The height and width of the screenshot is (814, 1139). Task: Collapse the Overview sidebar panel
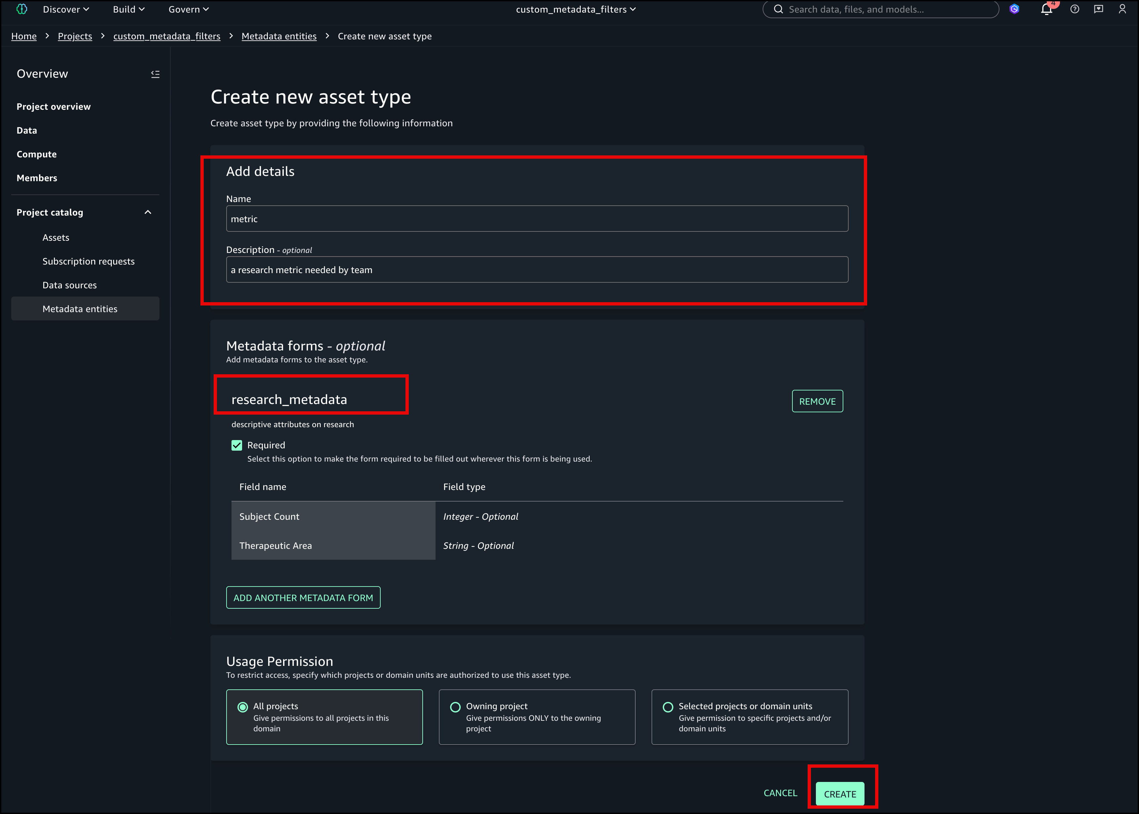[x=155, y=74]
